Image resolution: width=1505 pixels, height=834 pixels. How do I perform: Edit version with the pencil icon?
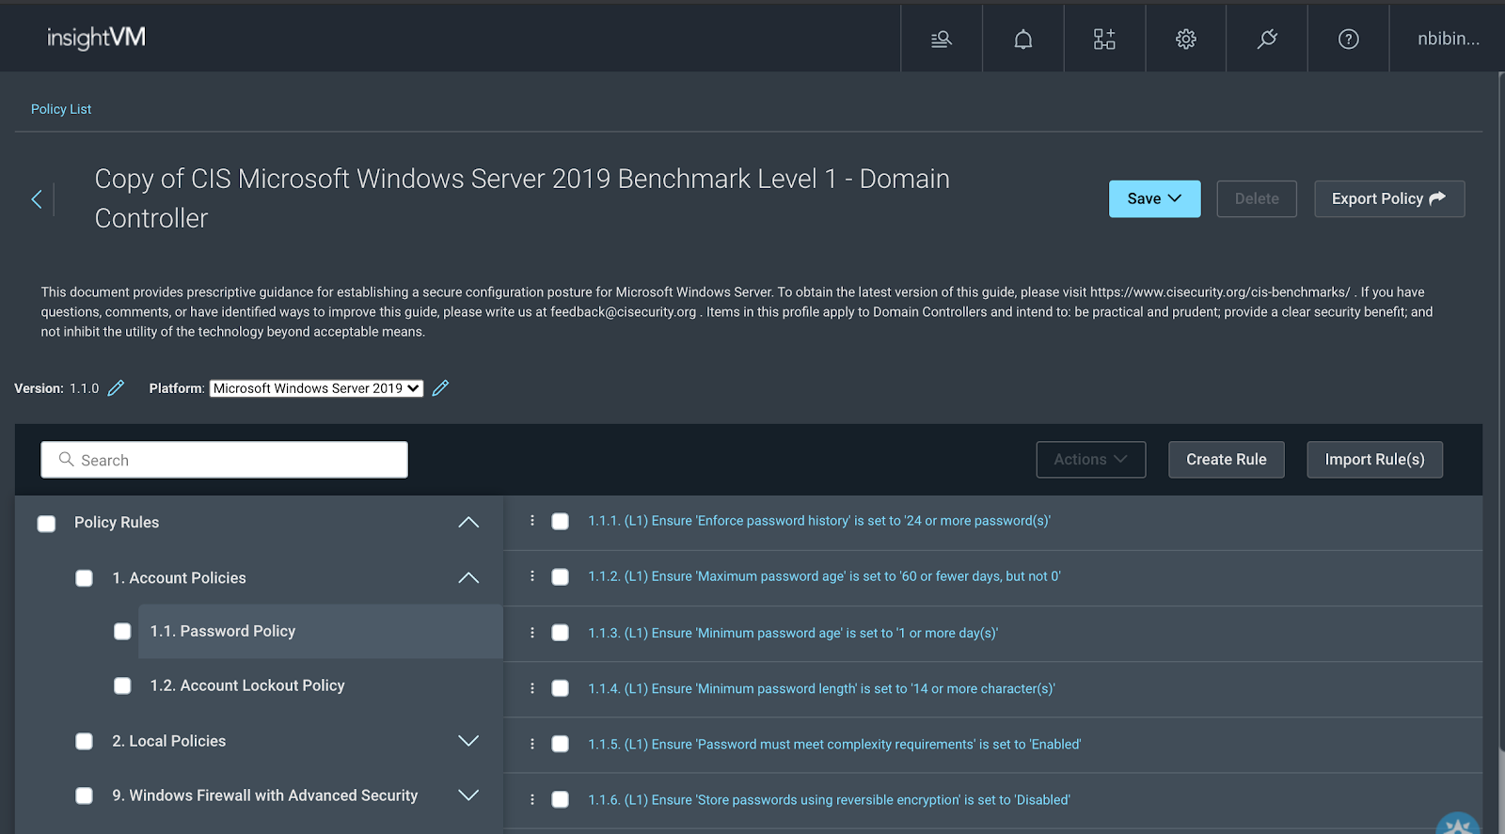[116, 388]
